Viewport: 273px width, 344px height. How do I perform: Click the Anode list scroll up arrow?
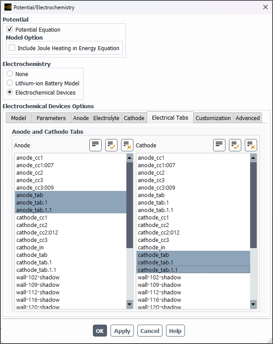pyautogui.click(x=129, y=158)
